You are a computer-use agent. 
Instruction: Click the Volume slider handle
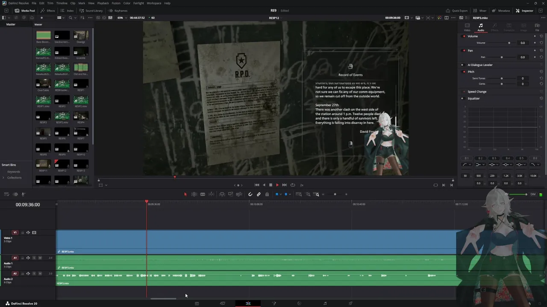(x=509, y=43)
